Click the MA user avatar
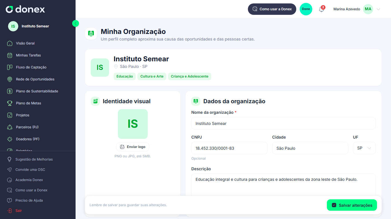391x219 pixels. (x=368, y=9)
